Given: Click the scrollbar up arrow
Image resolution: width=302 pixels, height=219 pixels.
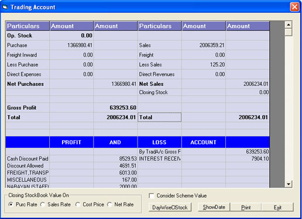Looking at the screenshot, I should tap(289, 25).
